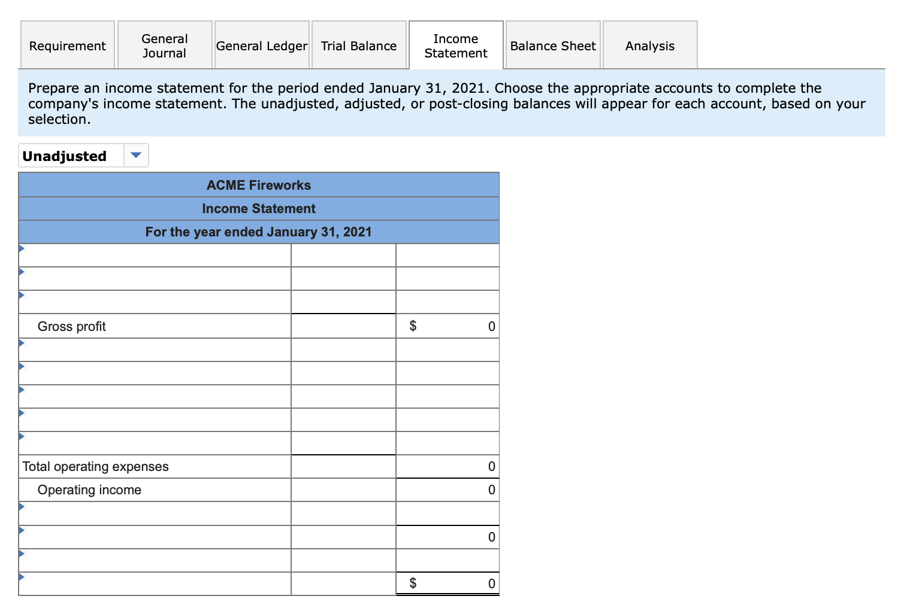Click middle amount cell directly above Total operating expenses
This screenshot has width=901, height=602.
tap(344, 443)
